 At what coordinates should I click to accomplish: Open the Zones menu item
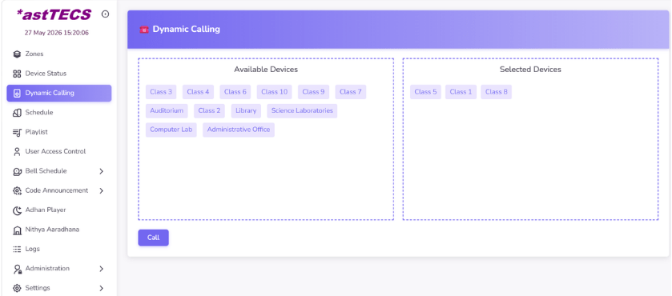tap(59, 54)
